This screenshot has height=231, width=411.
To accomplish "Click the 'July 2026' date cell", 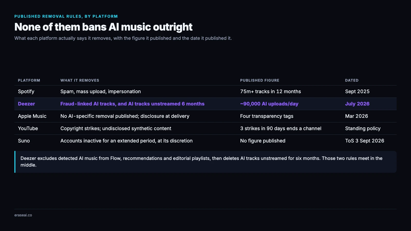I will pos(357,104).
